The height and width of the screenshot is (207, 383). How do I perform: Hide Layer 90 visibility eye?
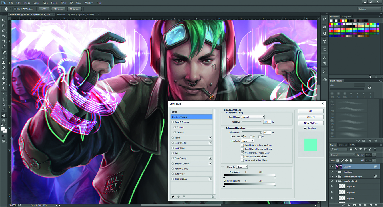point(332,186)
